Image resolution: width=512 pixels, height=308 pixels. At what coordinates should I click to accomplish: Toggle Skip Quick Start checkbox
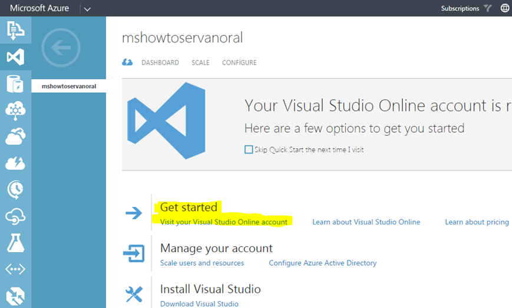coord(249,150)
